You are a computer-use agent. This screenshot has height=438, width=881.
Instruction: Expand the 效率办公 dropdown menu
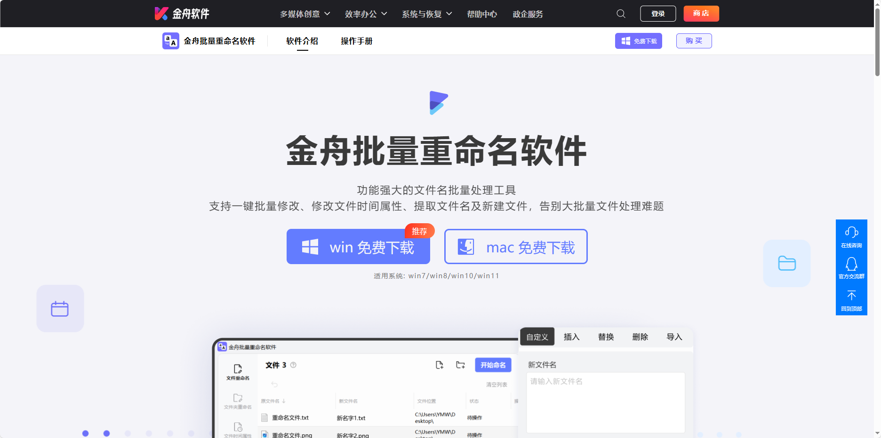[366, 14]
